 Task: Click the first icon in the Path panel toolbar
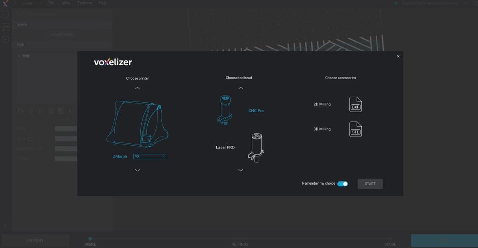21,111
